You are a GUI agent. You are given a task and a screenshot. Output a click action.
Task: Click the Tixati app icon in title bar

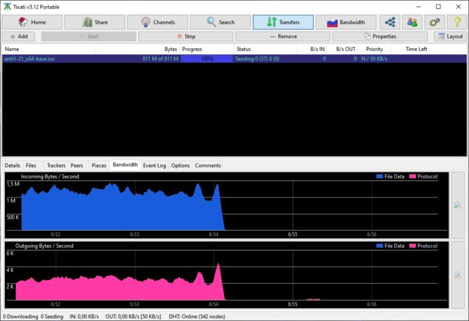(7, 7)
